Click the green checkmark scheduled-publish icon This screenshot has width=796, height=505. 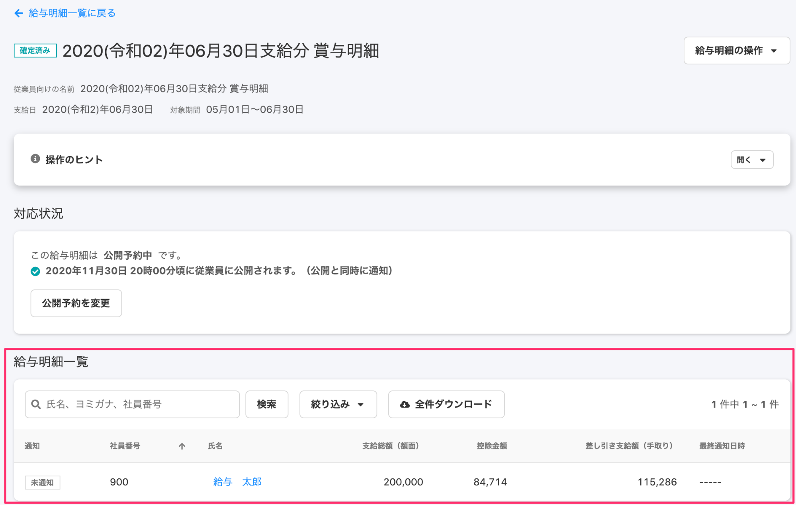pos(35,271)
